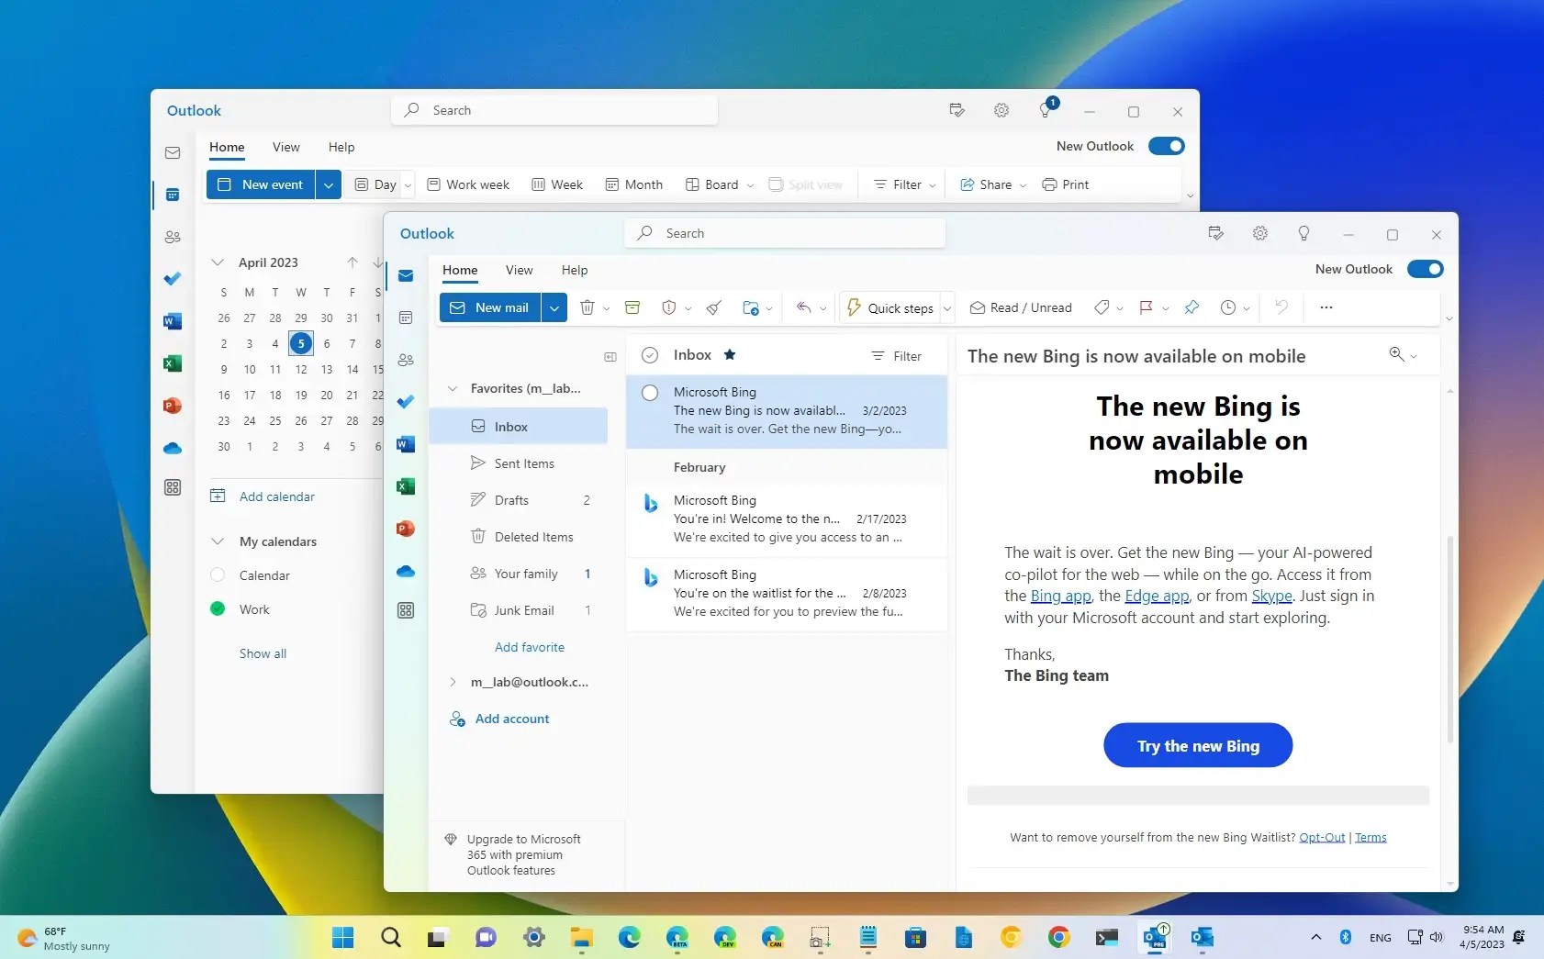1544x959 pixels.
Task: Click the Sweep broom icon
Action: coord(714,307)
